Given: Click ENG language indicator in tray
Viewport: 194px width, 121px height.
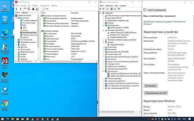Looking at the screenshot, I should pos(179,119).
